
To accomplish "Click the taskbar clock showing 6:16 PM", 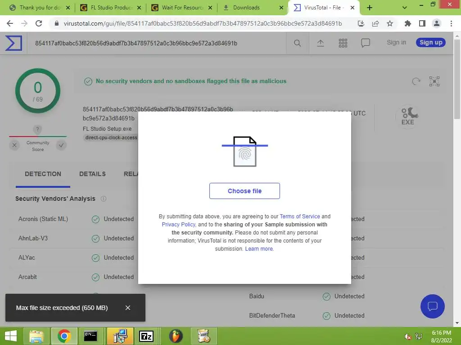I will 441,336.
